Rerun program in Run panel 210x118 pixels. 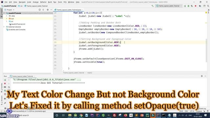[x=5, y=80]
